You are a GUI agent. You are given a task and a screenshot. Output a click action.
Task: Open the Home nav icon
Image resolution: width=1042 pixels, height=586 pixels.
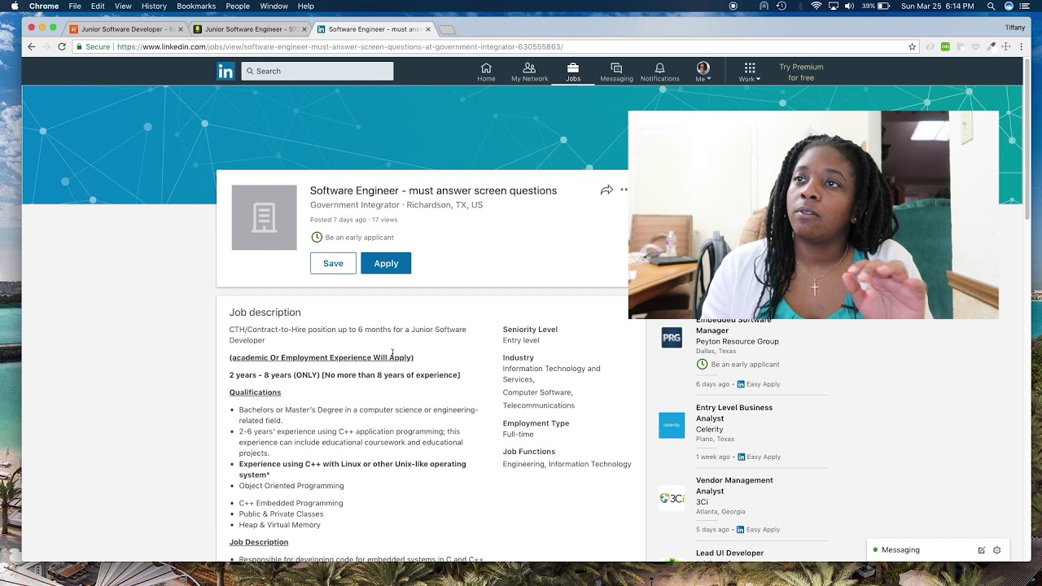(486, 72)
